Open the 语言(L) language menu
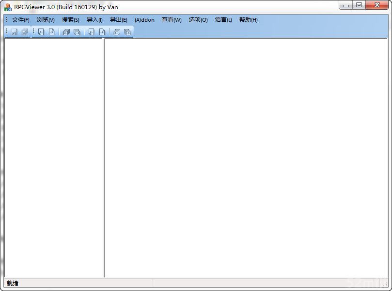392x291 pixels. [x=223, y=20]
